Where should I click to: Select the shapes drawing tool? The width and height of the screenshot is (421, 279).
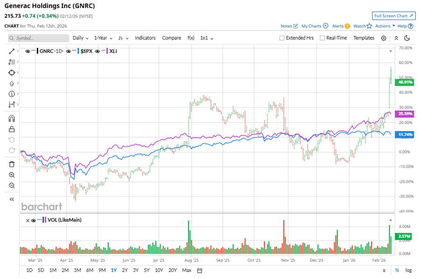coord(12,72)
